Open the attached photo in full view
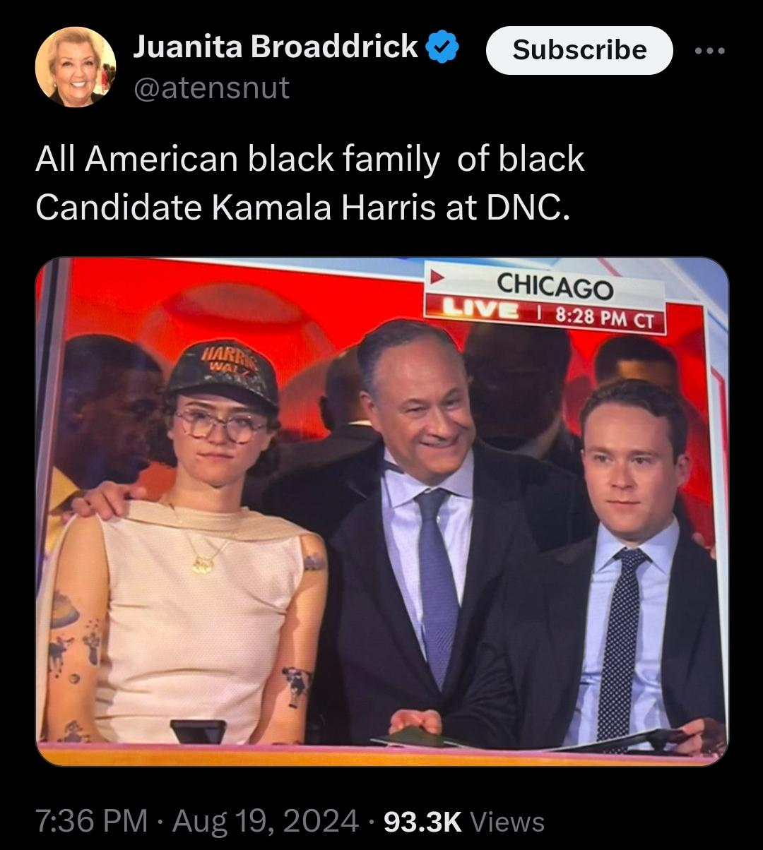 [x=381, y=512]
